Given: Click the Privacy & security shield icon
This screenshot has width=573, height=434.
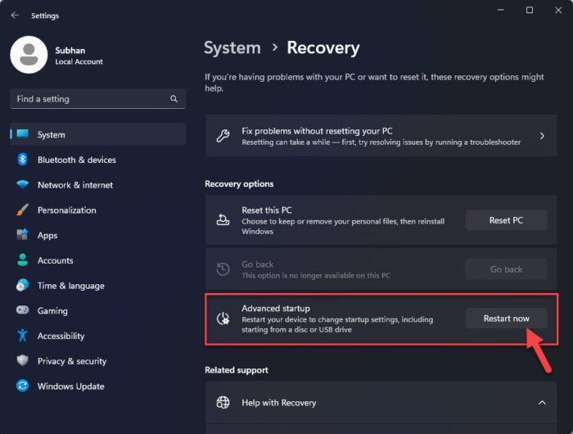Looking at the screenshot, I should [23, 360].
